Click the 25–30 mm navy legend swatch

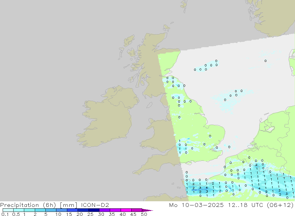(94, 210)
